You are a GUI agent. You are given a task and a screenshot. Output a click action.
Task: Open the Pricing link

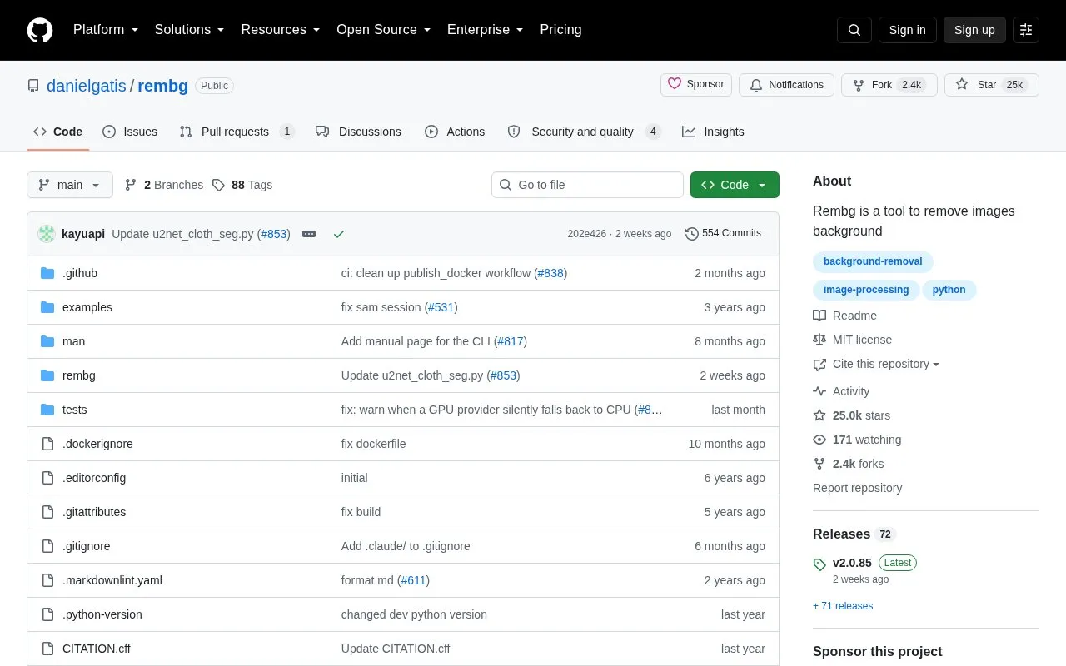pyautogui.click(x=560, y=30)
